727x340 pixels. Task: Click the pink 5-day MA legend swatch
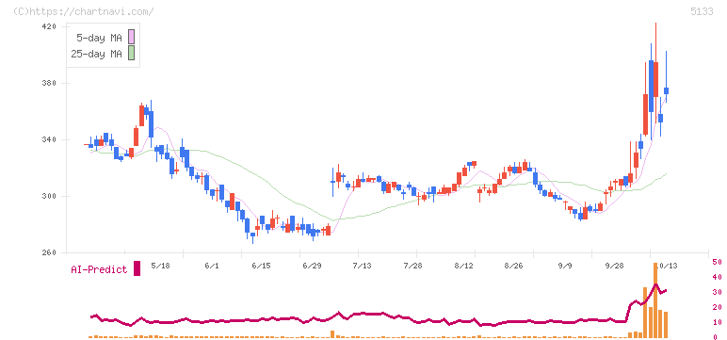(132, 38)
